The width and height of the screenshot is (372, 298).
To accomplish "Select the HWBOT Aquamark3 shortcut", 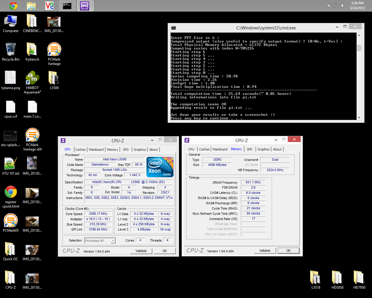I will pyautogui.click(x=32, y=82).
